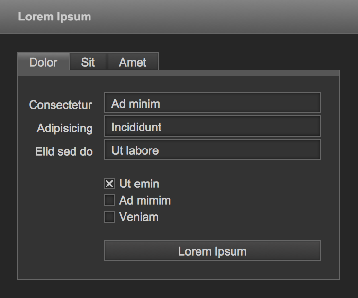This screenshot has width=358, height=298.
Task: Enable the Ad mimim checkbox
Action: point(109,200)
